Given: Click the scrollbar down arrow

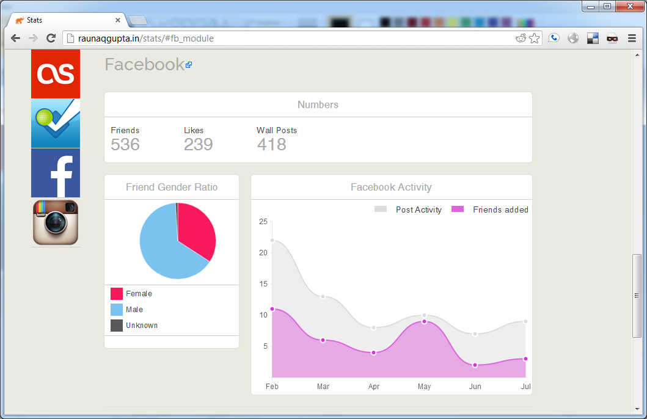Looking at the screenshot, I should click(637, 409).
